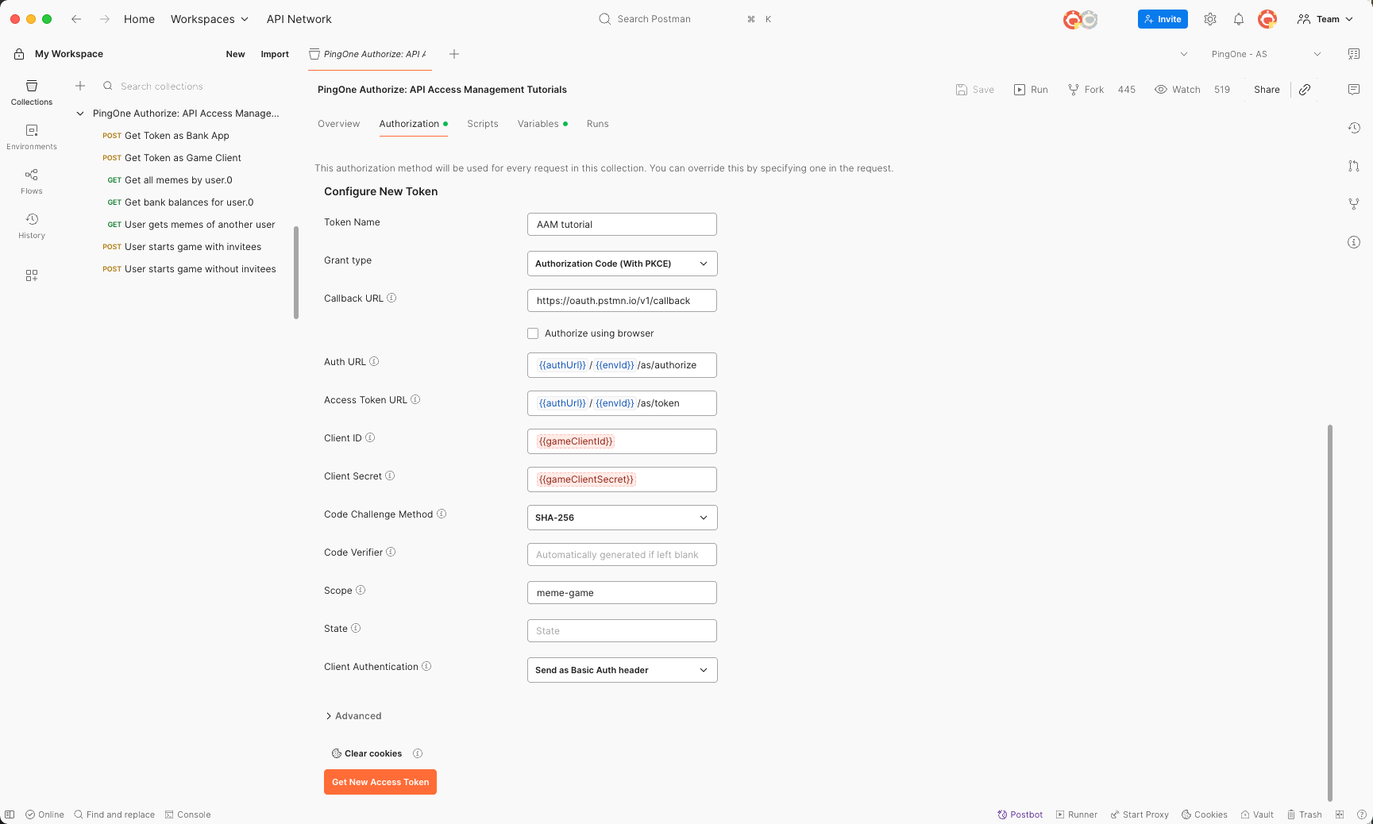Viewport: 1373px width, 824px height.
Task: Copy collection link with the link icon
Action: coord(1305,90)
